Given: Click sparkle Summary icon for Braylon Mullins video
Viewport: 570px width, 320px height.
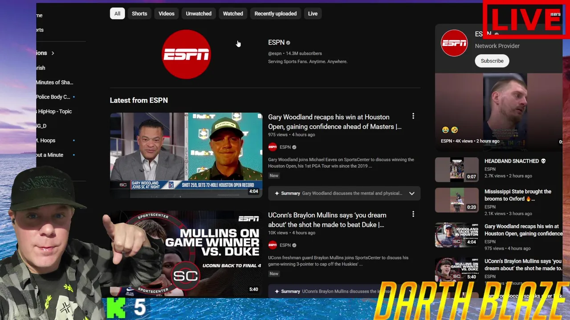Looking at the screenshot, I should (277, 292).
